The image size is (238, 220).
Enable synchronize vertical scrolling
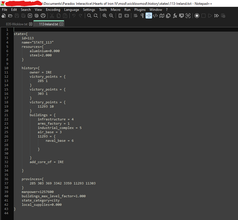pyautogui.click(x=120, y=16)
